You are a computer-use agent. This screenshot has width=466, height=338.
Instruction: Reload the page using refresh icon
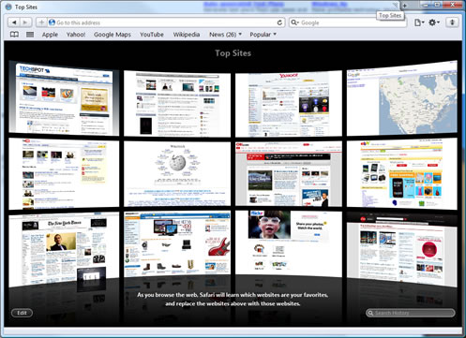click(279, 22)
